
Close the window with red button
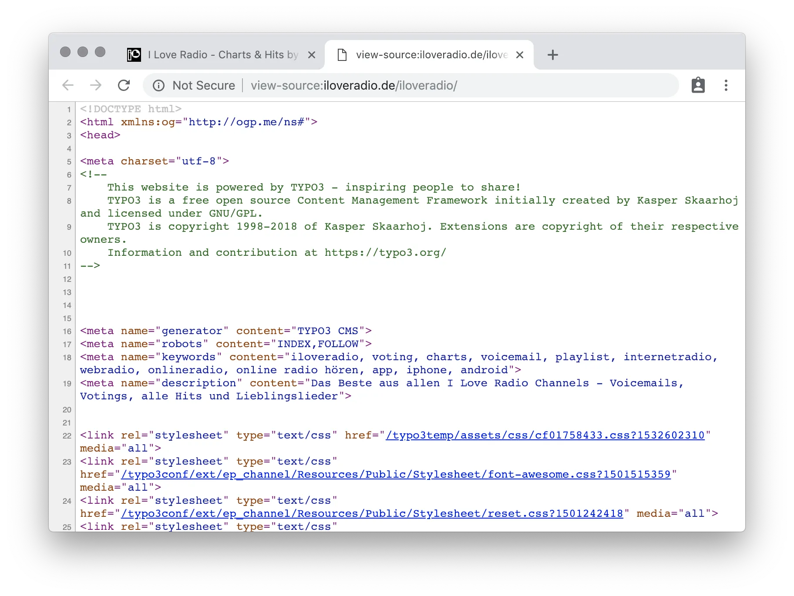pos(65,52)
